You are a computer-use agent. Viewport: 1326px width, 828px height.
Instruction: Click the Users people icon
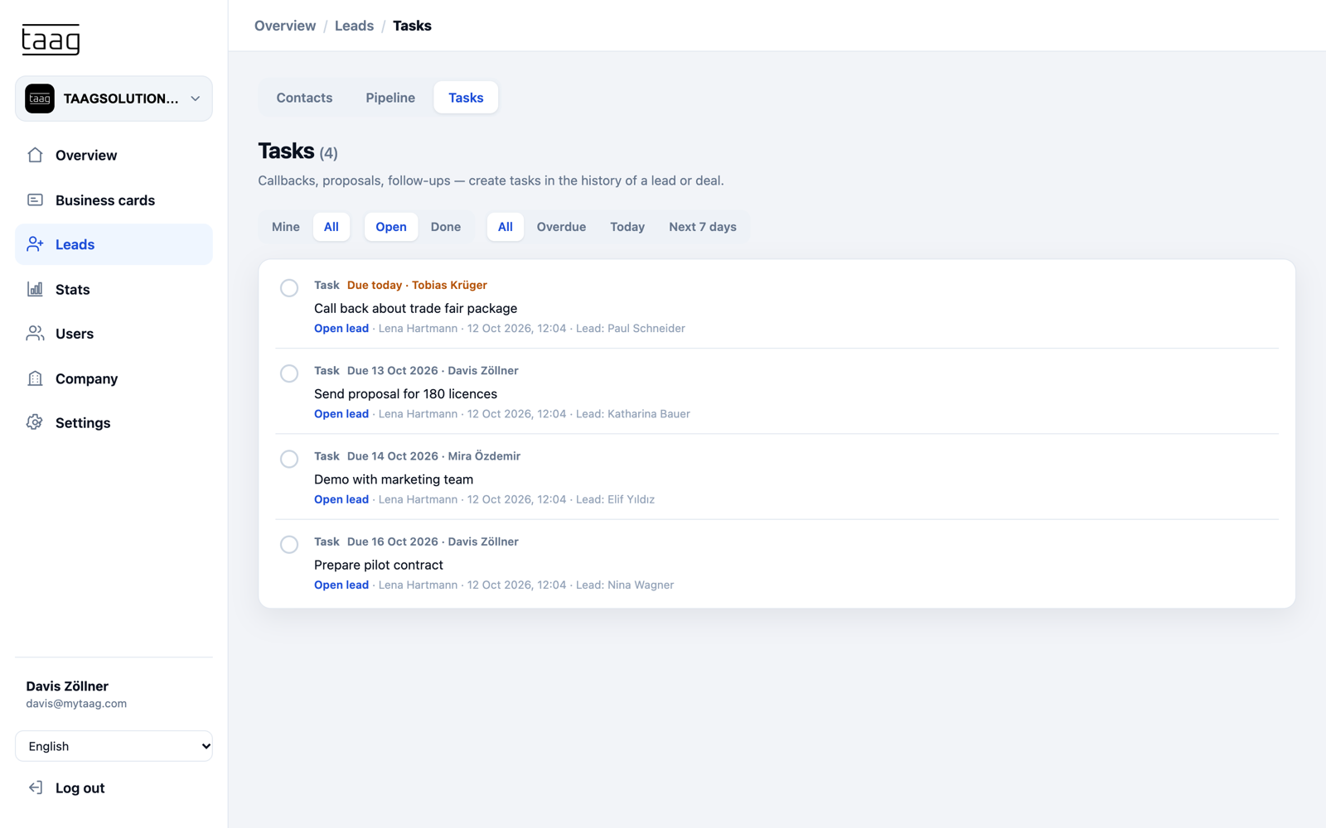(35, 334)
